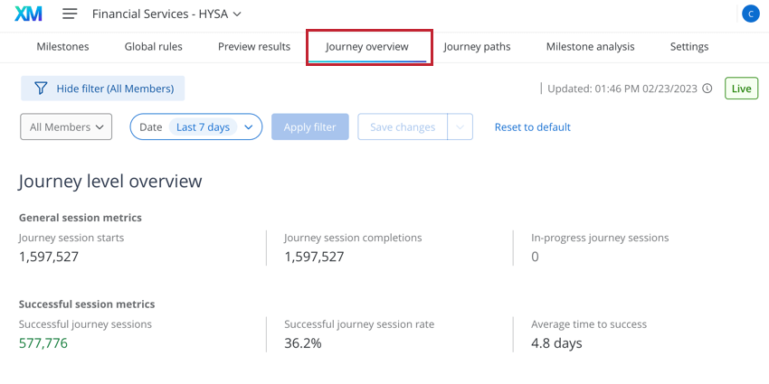
Task: Click the info icon beside updated time
Action: [707, 89]
